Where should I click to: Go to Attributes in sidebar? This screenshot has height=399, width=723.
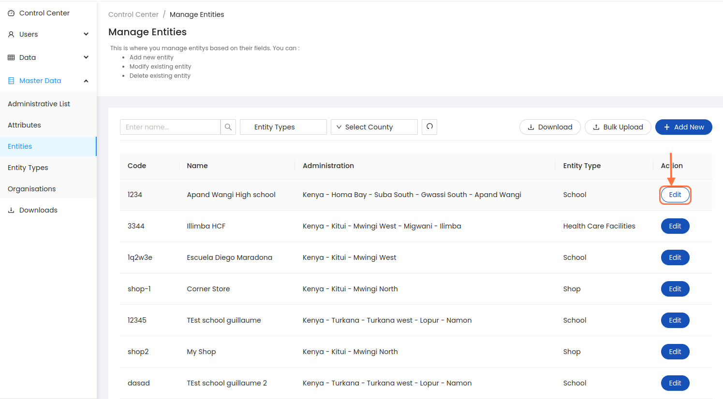point(24,125)
